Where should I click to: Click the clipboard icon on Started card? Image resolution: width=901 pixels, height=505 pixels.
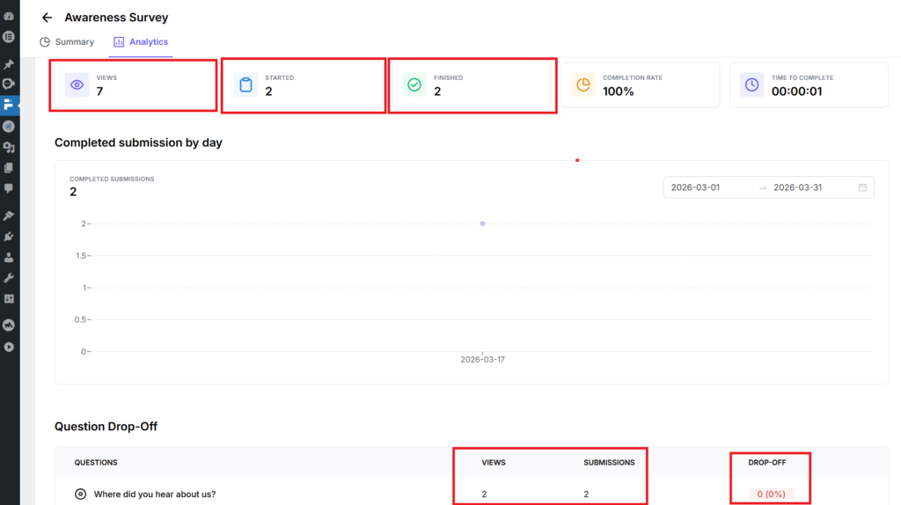coord(245,85)
